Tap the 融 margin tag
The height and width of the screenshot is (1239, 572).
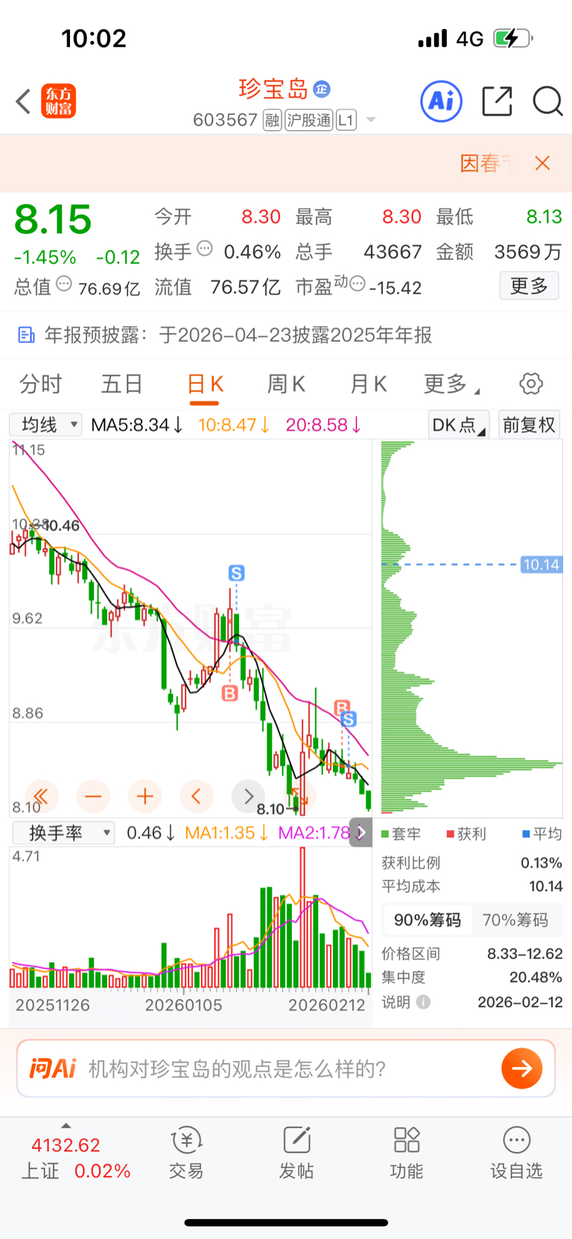(x=273, y=120)
